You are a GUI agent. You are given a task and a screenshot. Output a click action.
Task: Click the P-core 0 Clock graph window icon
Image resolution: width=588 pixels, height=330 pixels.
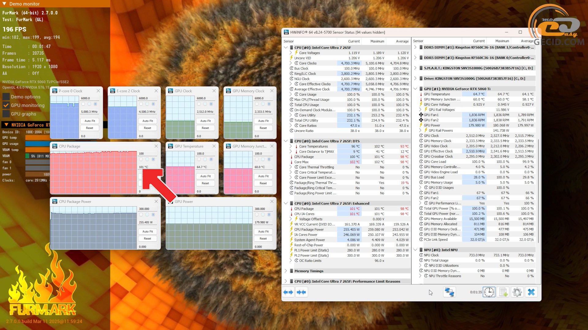[x=55, y=91]
